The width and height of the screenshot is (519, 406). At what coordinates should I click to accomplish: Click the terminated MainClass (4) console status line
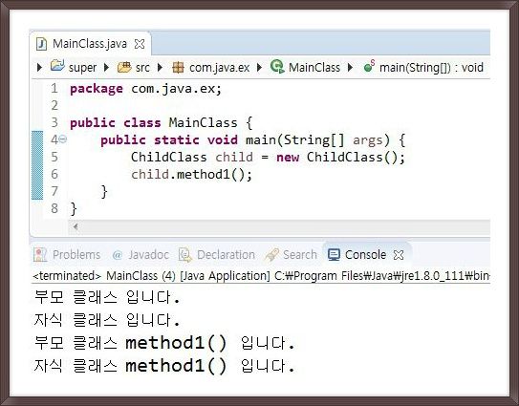[261, 276]
